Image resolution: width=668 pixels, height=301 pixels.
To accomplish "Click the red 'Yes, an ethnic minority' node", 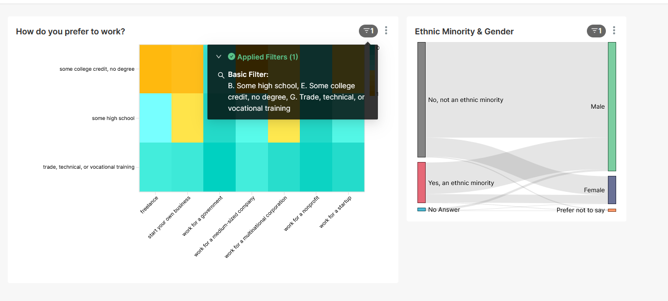I will 422,183.
